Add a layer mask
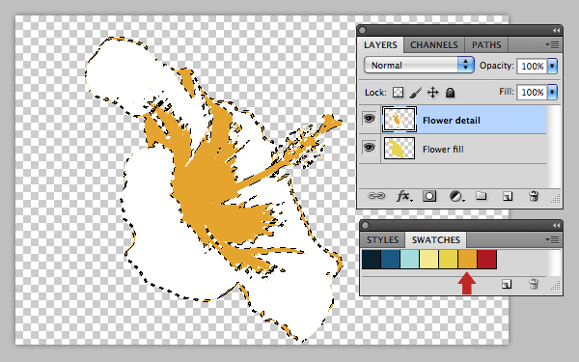579x362 pixels. pos(429,196)
